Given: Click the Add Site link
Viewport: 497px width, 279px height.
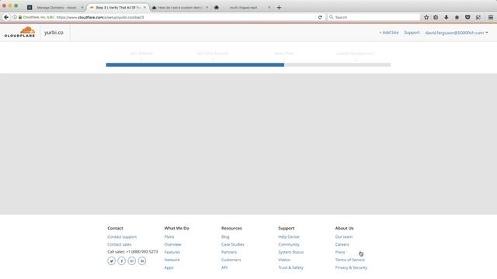Looking at the screenshot, I should 389,33.
